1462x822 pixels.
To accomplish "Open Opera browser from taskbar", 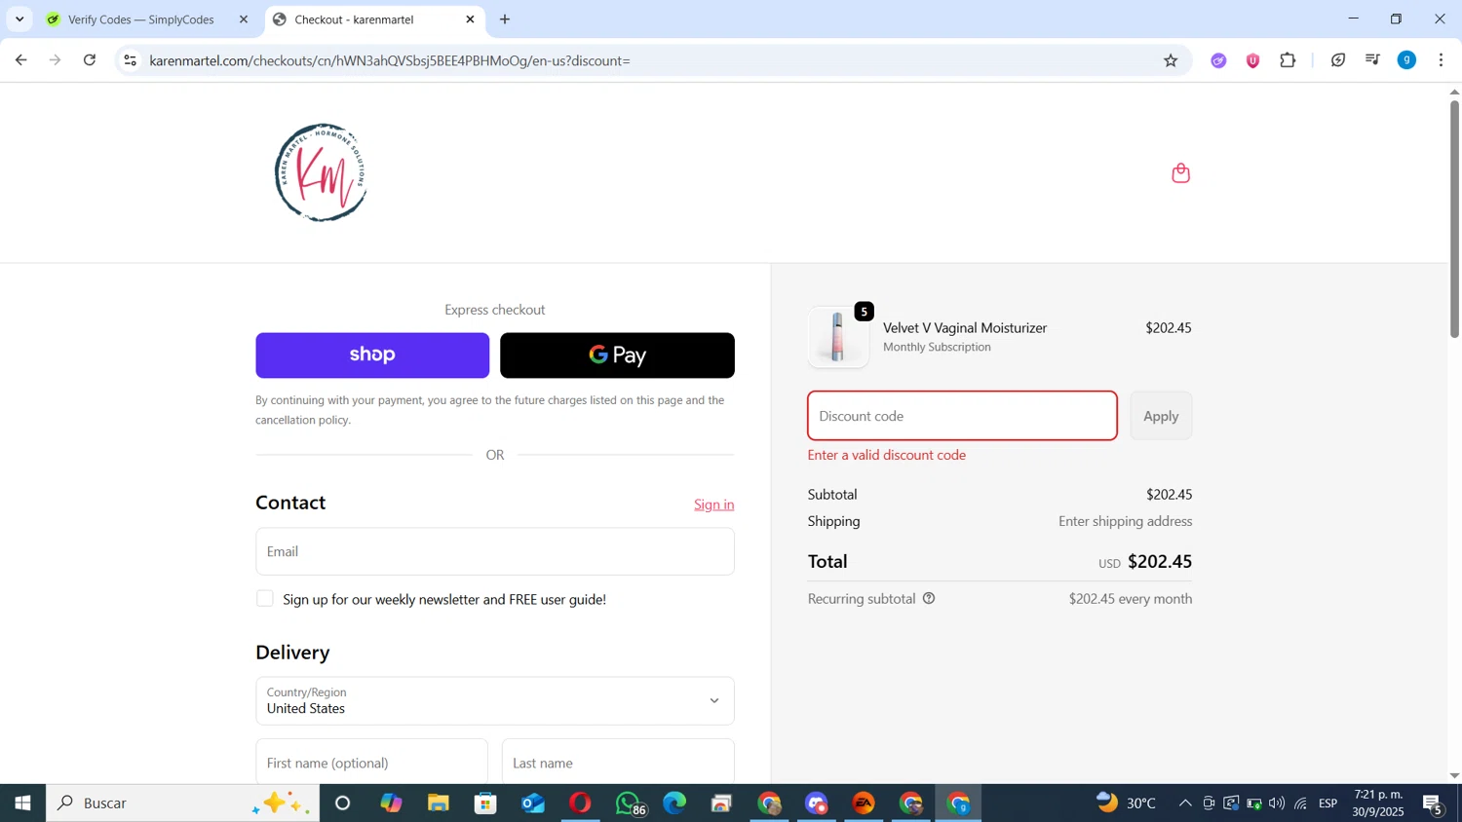I will click(580, 803).
